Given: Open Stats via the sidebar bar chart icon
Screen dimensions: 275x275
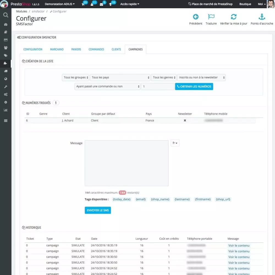Looking at the screenshot, I should pyautogui.click(x=5, y=110).
